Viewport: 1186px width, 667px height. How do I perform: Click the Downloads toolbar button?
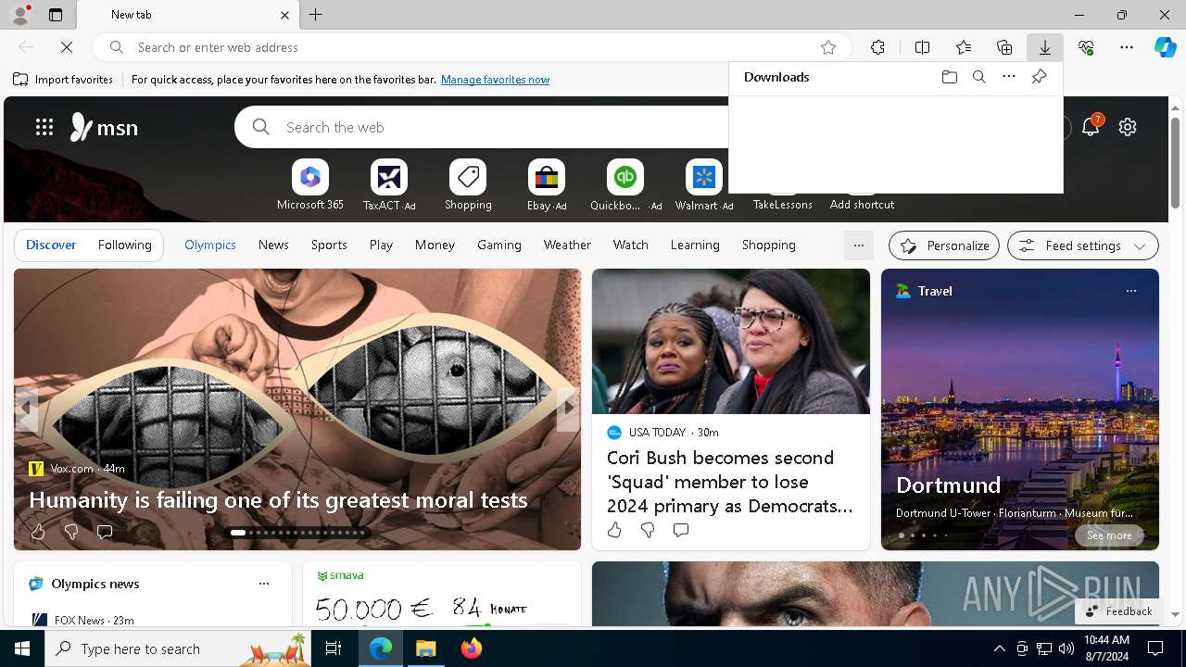1044,47
